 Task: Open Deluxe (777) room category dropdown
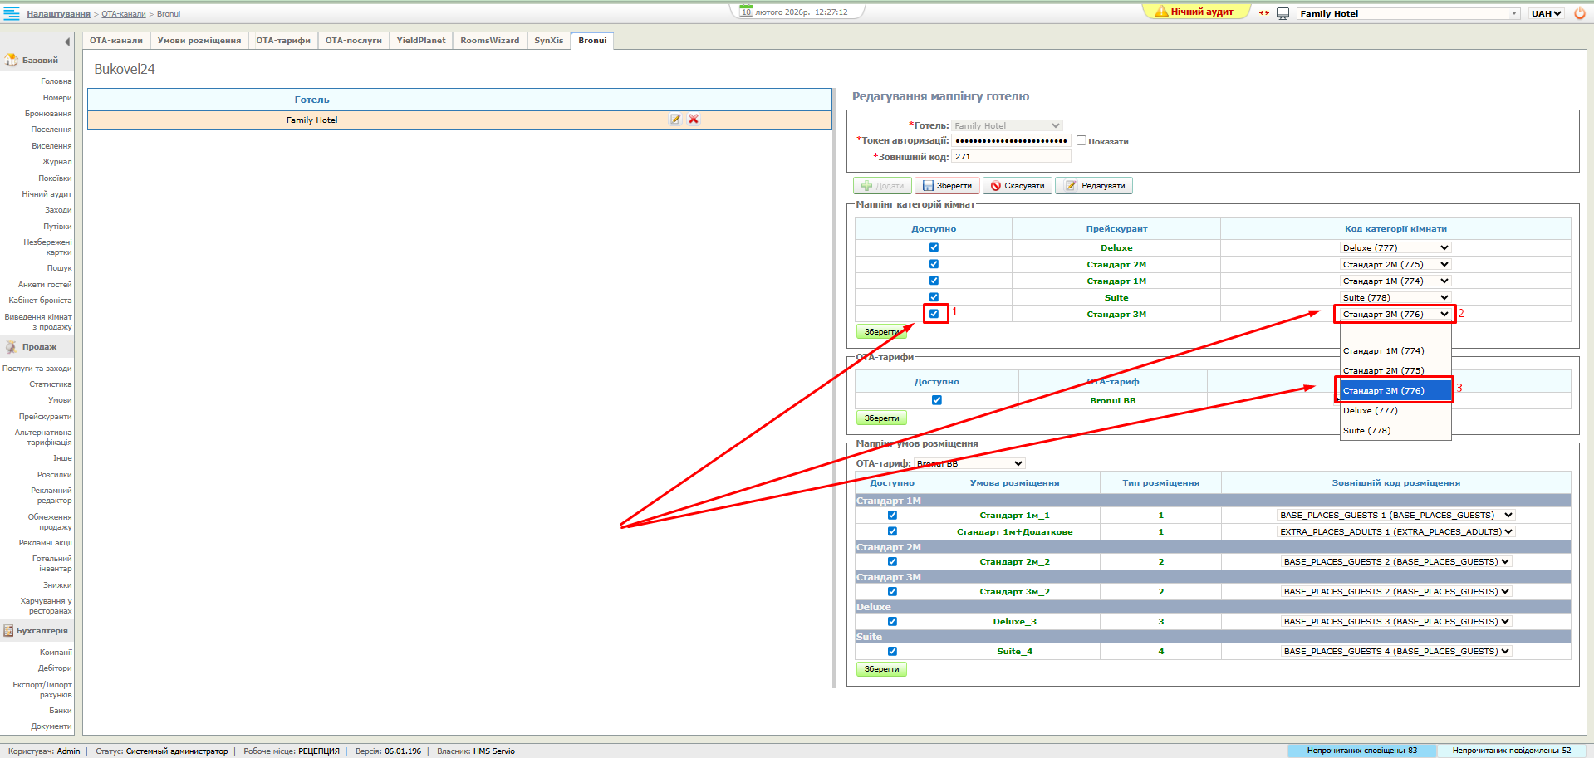point(1395,247)
